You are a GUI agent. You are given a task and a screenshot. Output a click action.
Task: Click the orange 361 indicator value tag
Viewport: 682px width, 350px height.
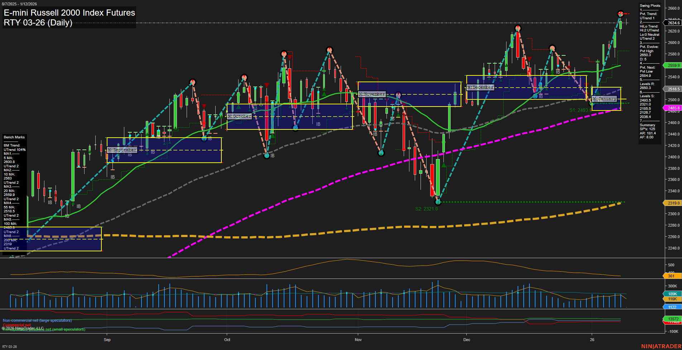(x=672, y=276)
